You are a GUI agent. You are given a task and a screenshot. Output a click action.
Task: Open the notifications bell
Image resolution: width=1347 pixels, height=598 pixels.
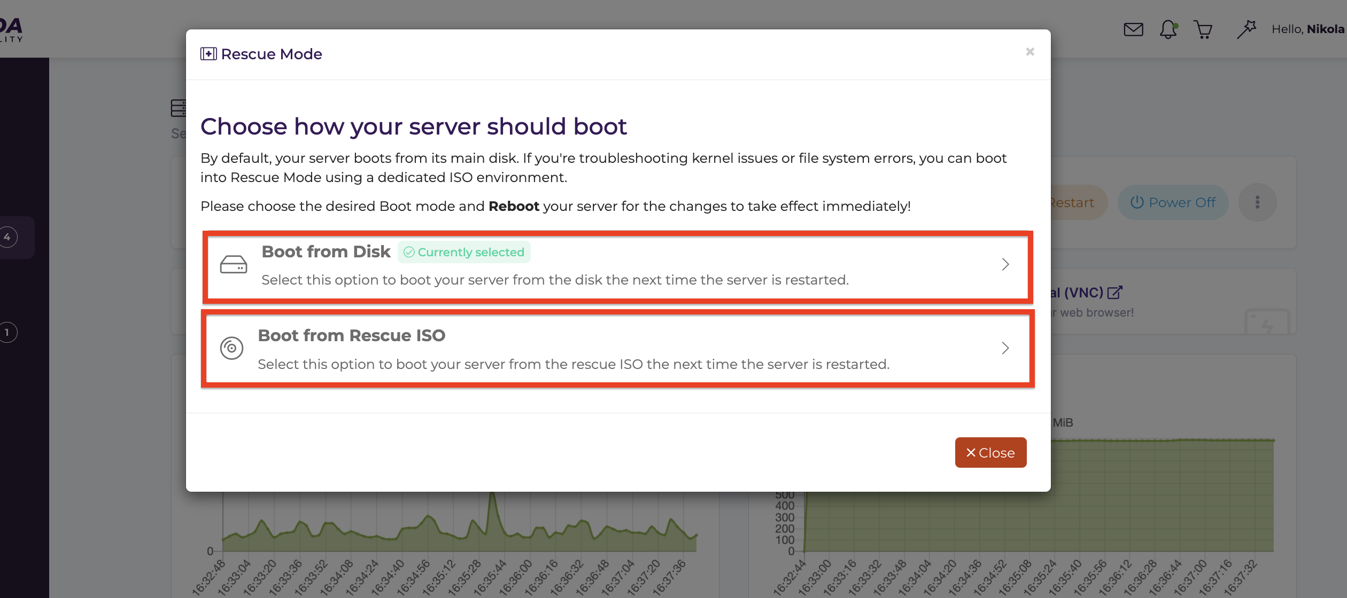click(x=1168, y=29)
